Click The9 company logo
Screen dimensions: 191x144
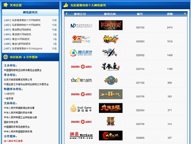tap(81, 80)
